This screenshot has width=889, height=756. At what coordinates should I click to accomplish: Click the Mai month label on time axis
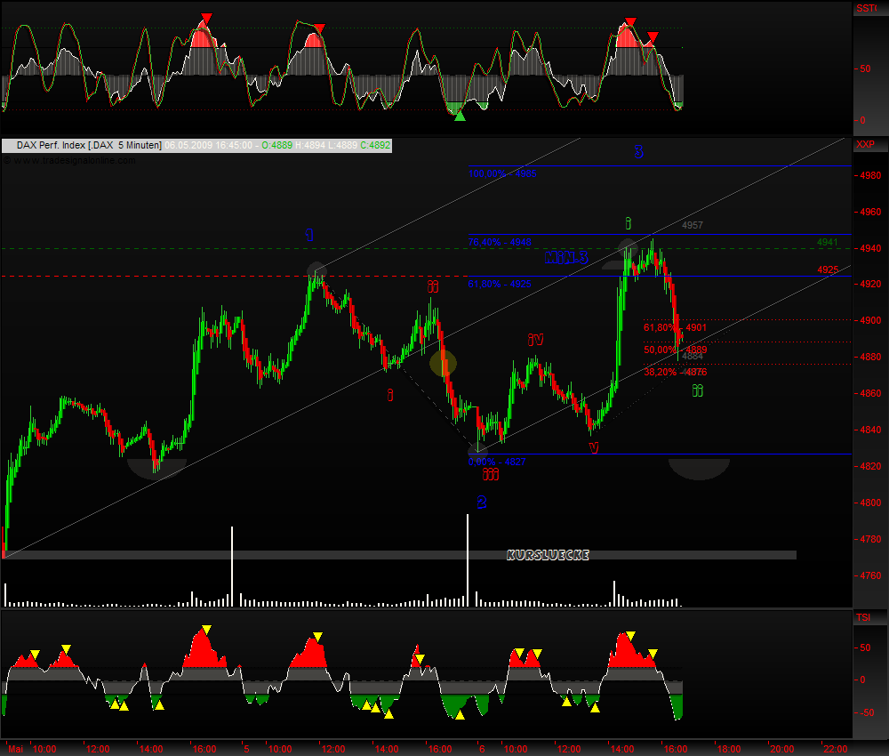15,749
